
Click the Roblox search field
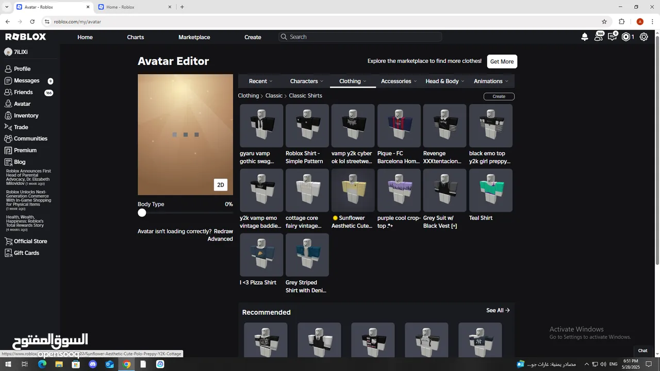tap(360, 37)
